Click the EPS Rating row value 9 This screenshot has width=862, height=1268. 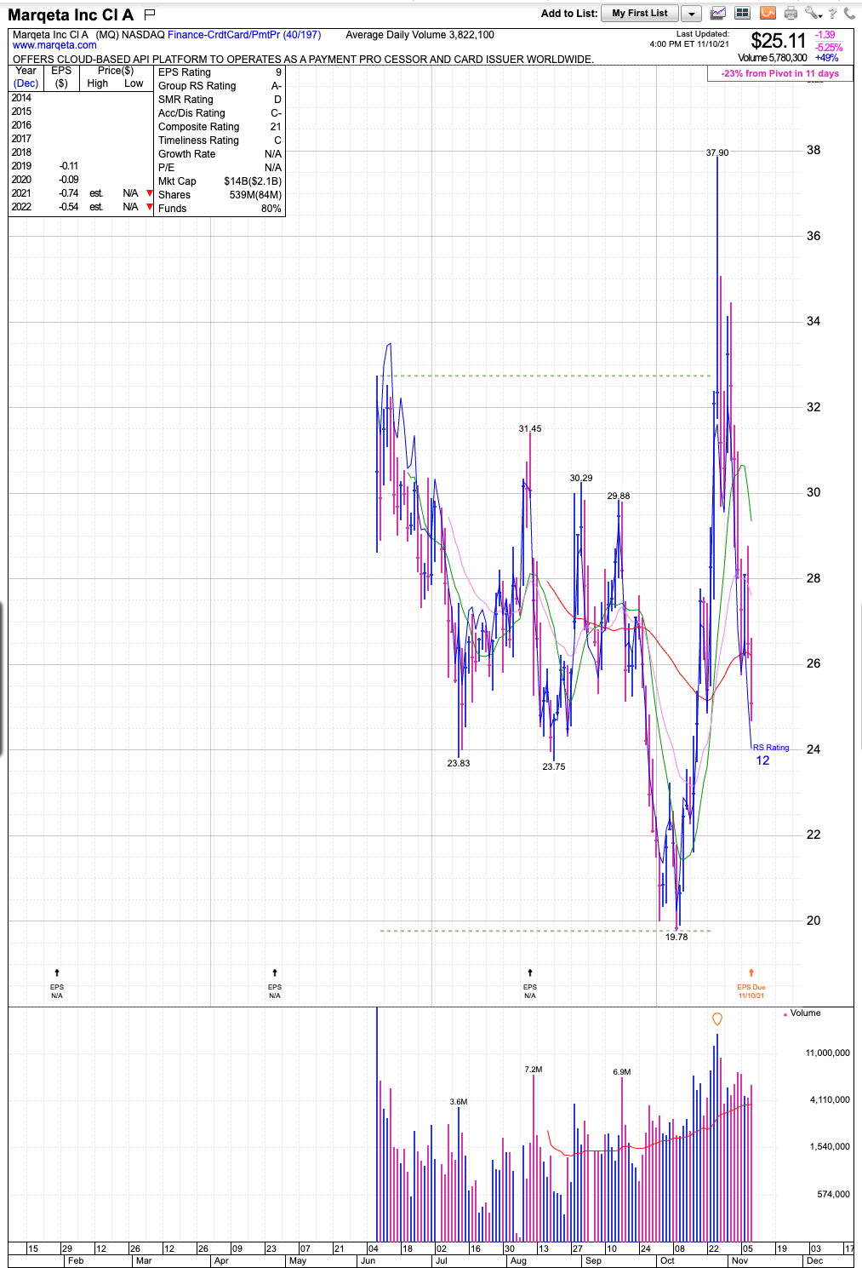tap(278, 72)
